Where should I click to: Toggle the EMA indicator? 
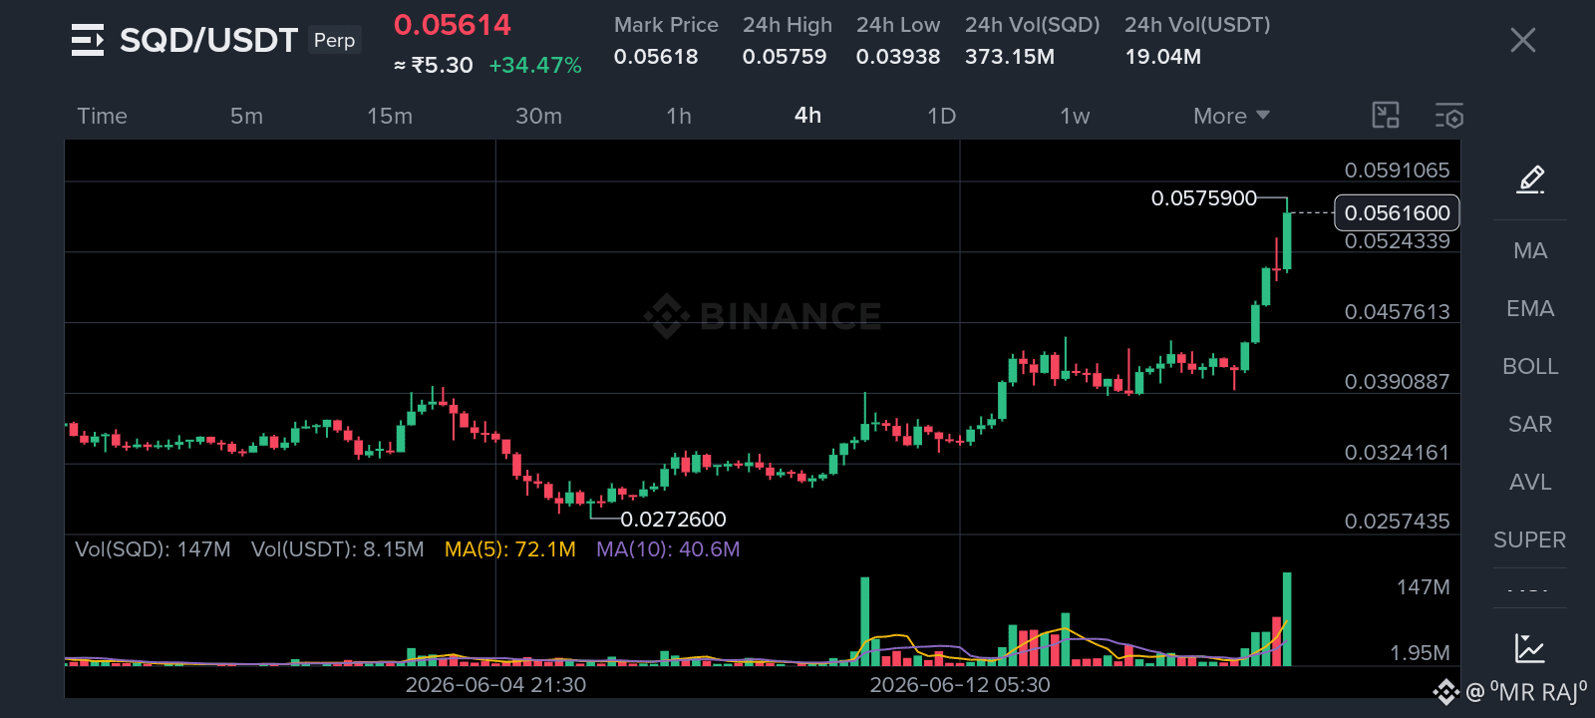point(1530,308)
